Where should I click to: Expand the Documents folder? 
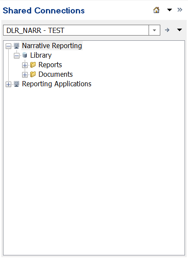coord(25,75)
